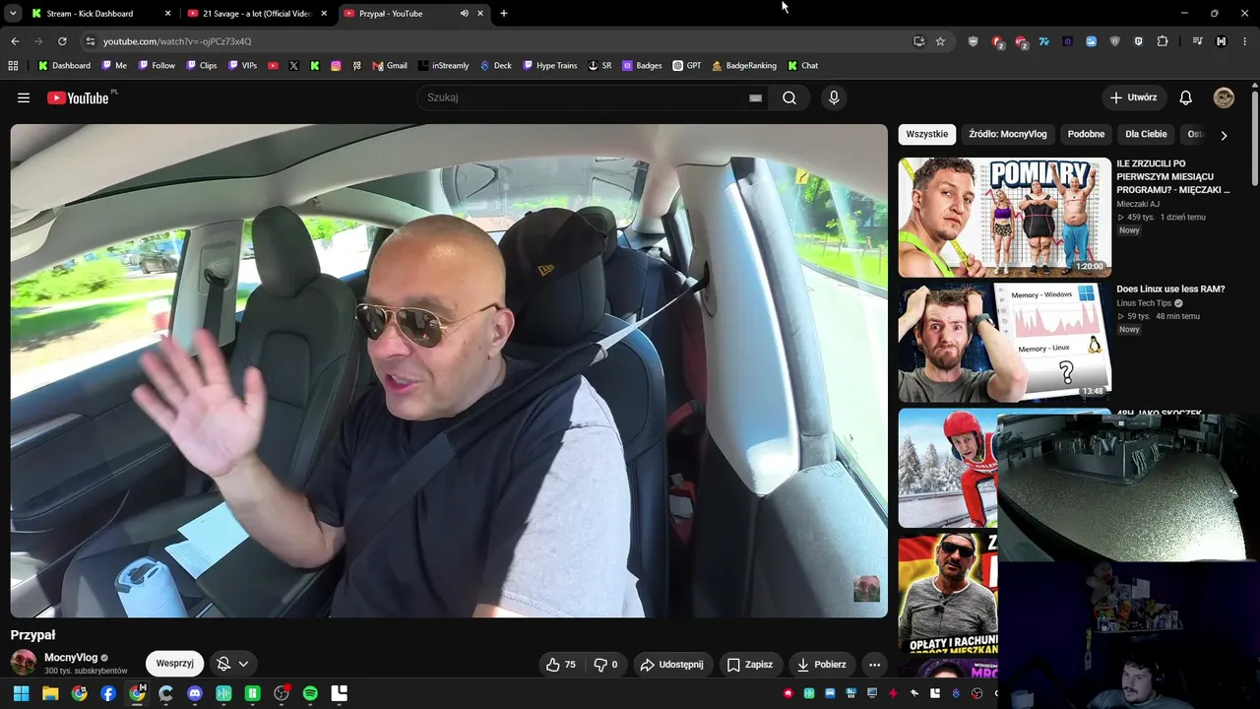The width and height of the screenshot is (1260, 709).
Task: Open a new browser tab
Action: 504,14
